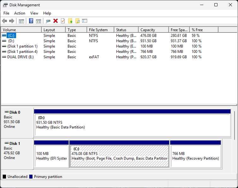The image size is (238, 188).
Task: Open the View menu
Action: pyautogui.click(x=34, y=13)
